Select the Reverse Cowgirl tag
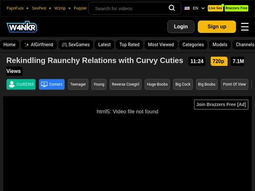 [x=125, y=84]
